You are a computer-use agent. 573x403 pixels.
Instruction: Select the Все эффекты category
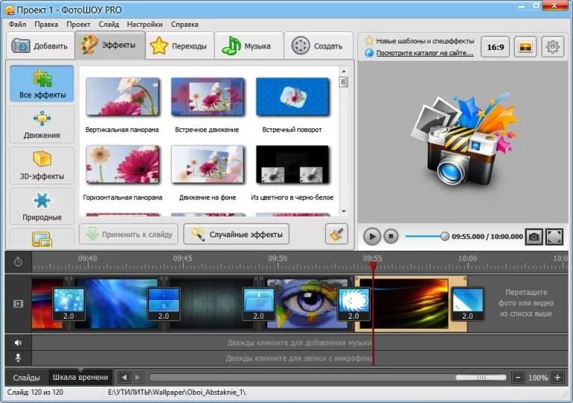pyautogui.click(x=42, y=84)
